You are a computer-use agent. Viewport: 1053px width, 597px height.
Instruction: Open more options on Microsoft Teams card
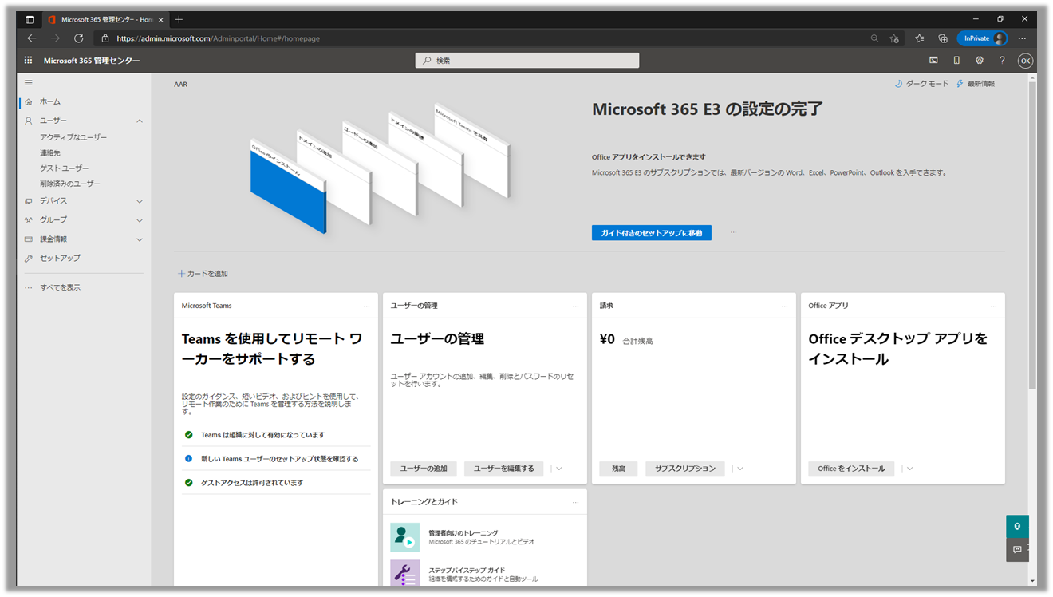(367, 306)
